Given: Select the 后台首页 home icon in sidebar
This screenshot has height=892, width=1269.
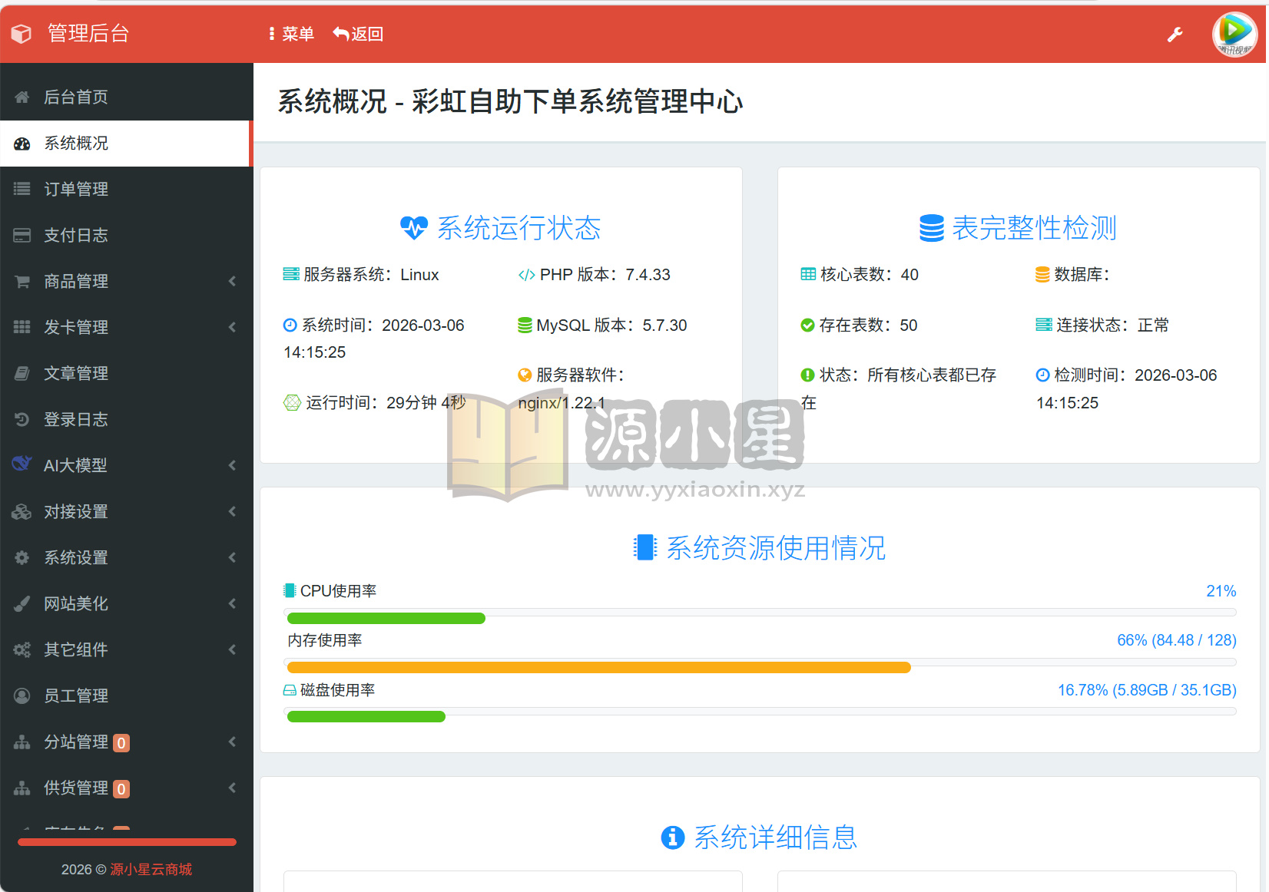Looking at the screenshot, I should (22, 97).
